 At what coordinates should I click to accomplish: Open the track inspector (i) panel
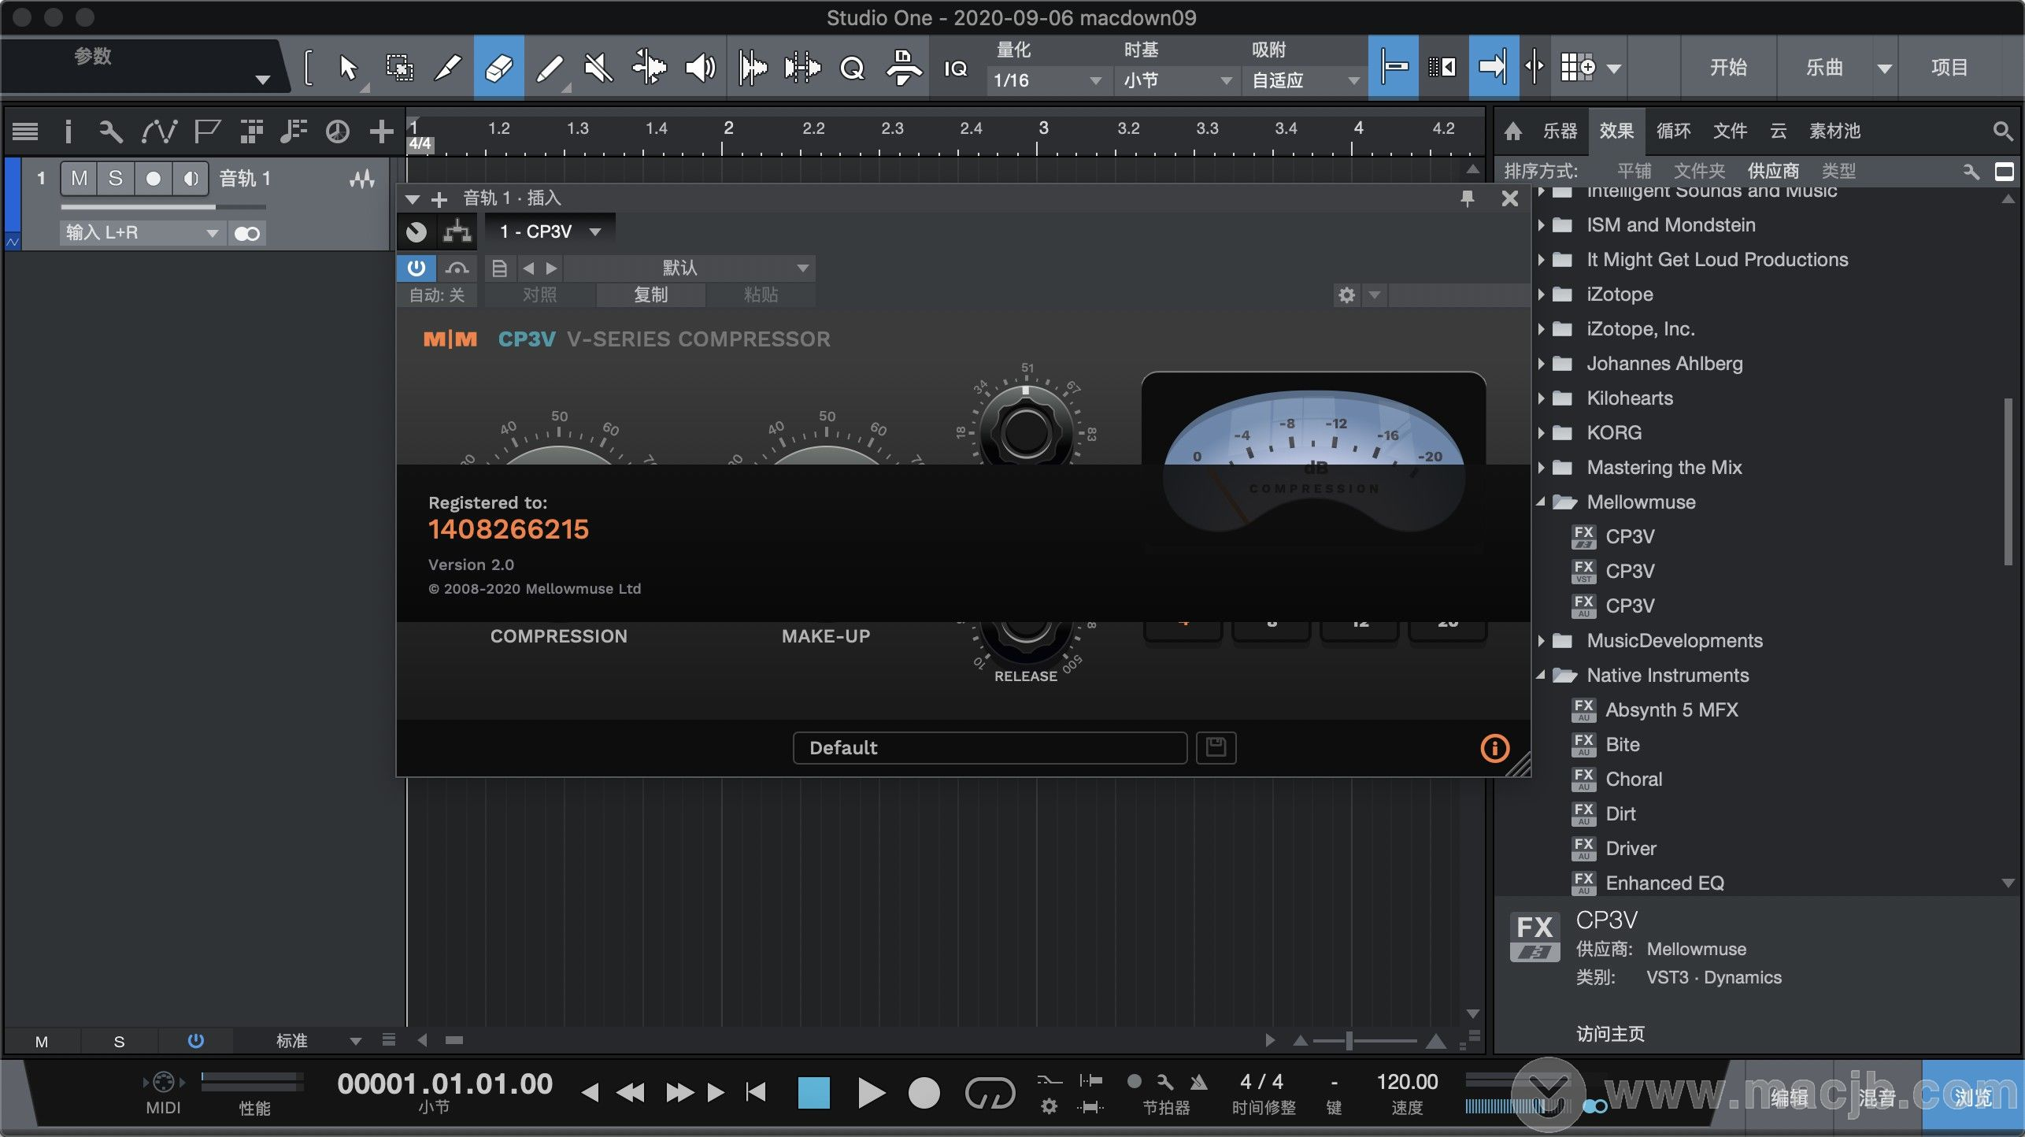(68, 131)
